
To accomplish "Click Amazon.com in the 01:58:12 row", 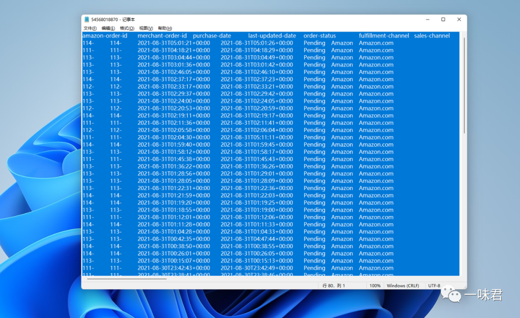I will [x=376, y=152].
